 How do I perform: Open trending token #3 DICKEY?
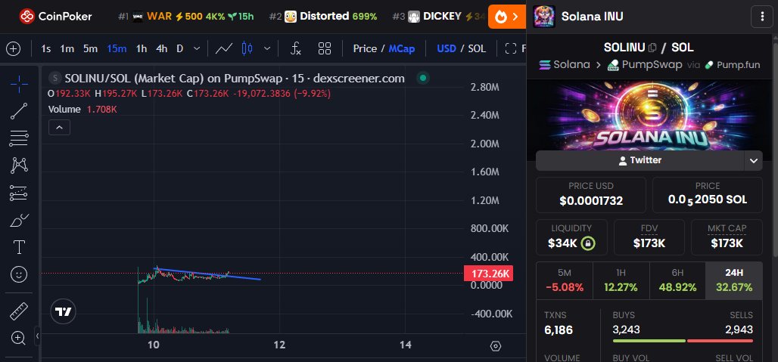(x=439, y=17)
